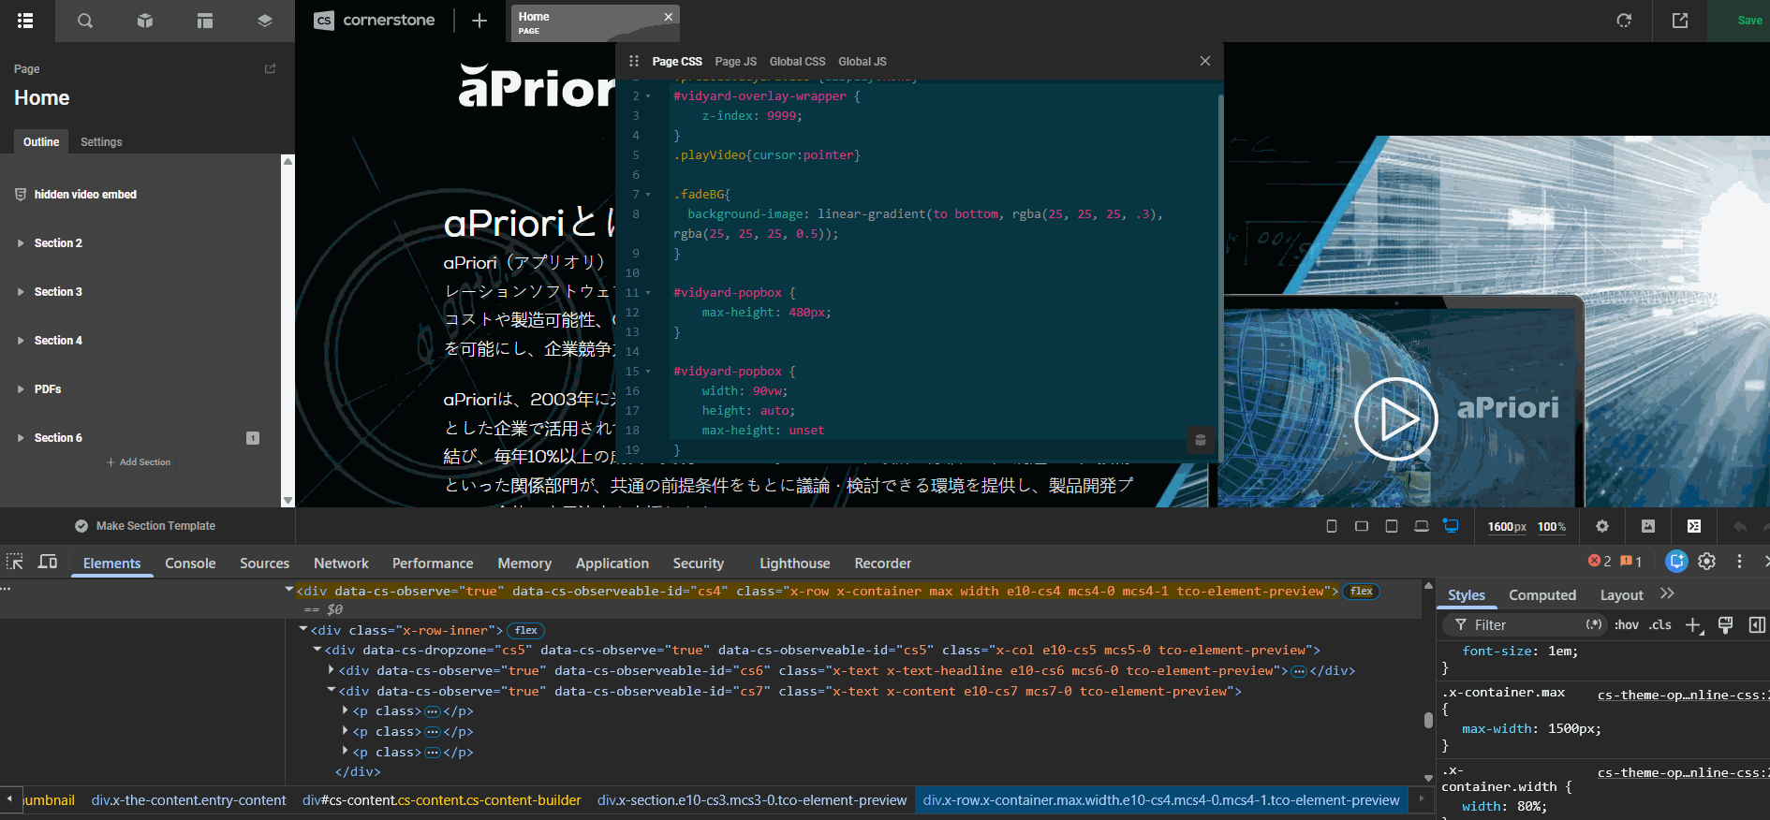
Task: Fold the #vidyard-popbox rule at line 15
Action: tap(648, 372)
